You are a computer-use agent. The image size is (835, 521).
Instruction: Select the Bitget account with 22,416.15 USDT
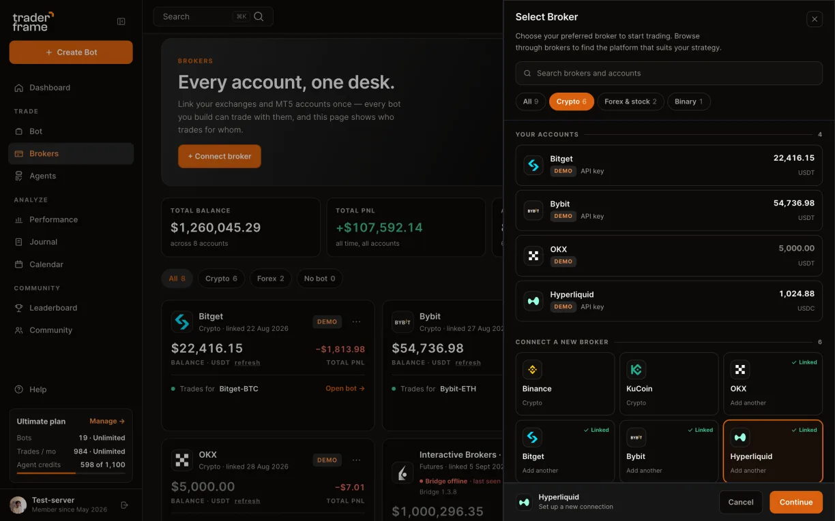(669, 165)
